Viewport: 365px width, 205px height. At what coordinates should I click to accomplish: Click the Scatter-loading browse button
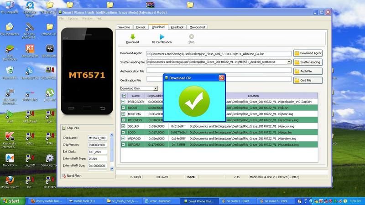[x=308, y=62]
